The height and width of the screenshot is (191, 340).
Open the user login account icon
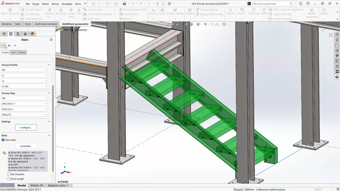[x=301, y=4]
